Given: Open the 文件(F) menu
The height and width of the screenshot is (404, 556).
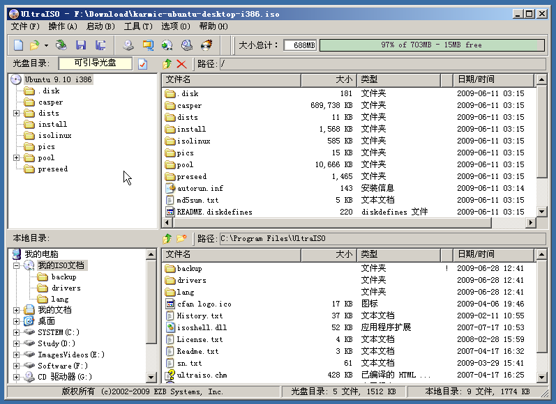Looking at the screenshot, I should coord(25,26).
